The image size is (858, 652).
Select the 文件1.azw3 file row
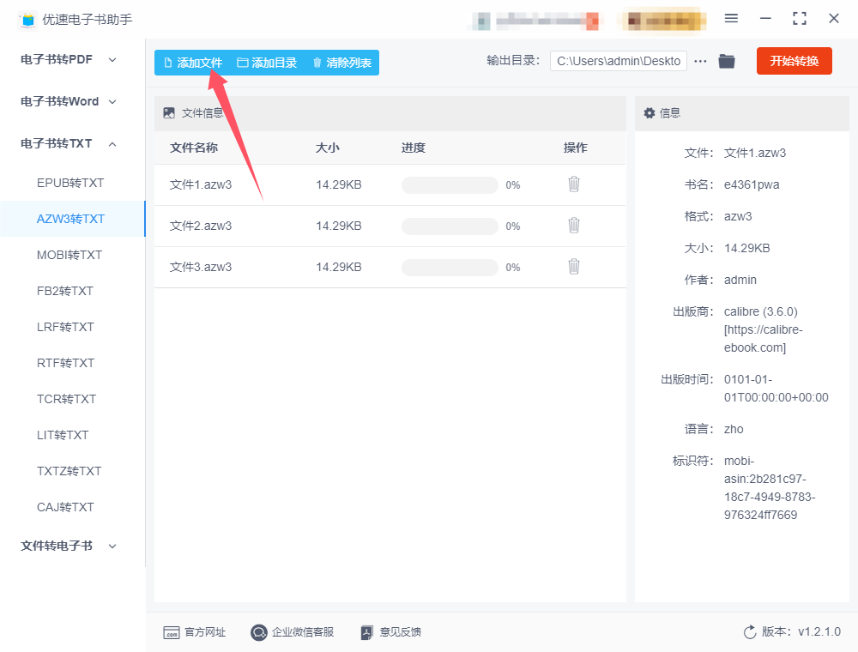click(390, 185)
